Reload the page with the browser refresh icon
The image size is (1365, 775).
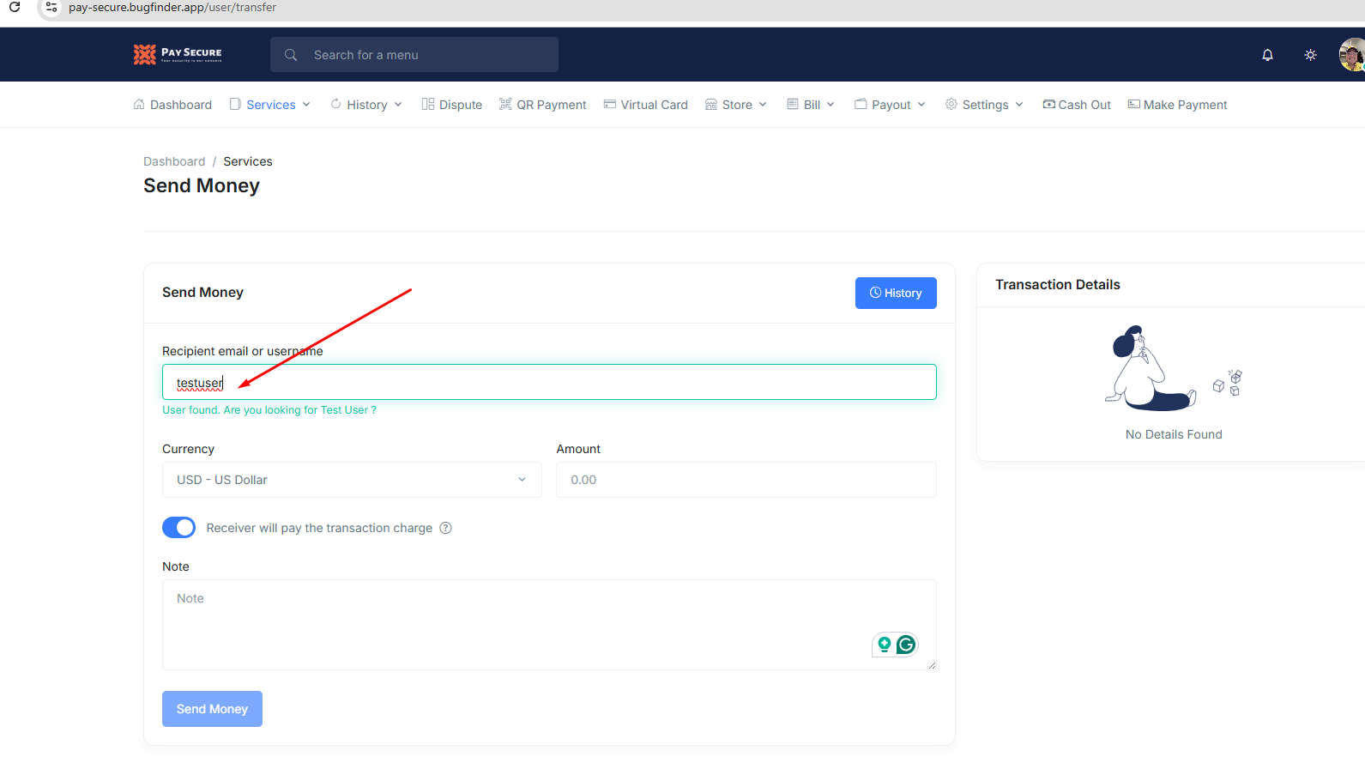coord(15,7)
